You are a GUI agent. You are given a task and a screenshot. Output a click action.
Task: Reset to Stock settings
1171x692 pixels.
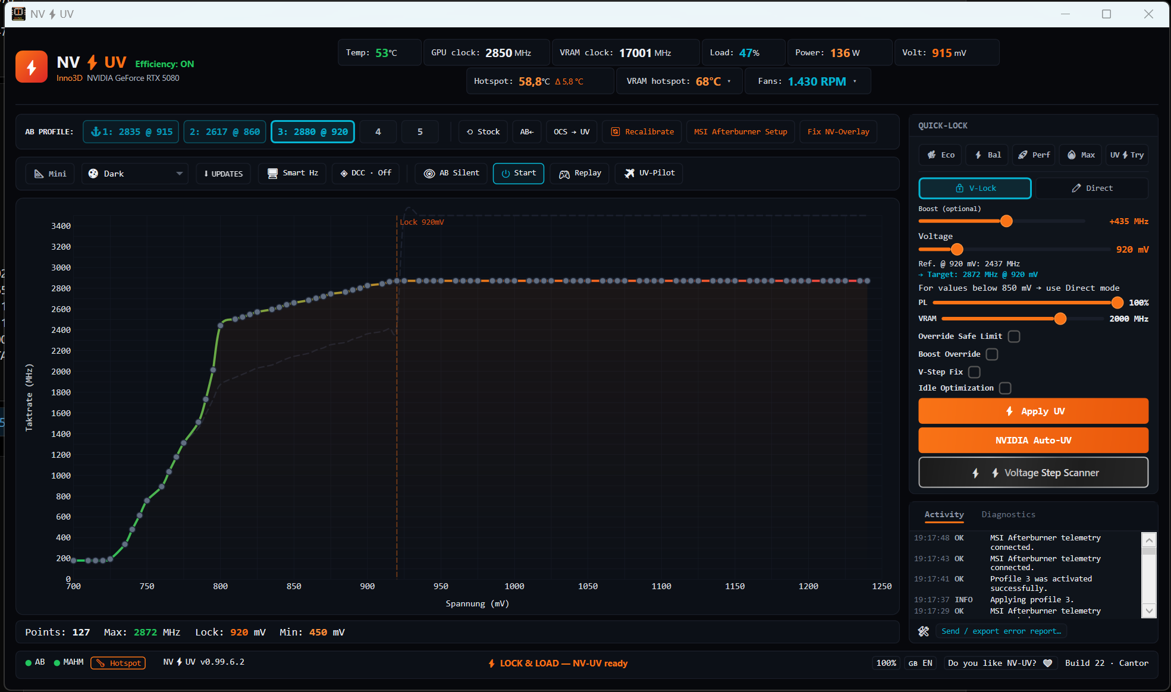click(x=483, y=132)
